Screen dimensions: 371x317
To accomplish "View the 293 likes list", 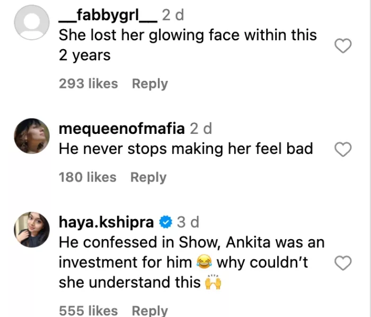I will click(88, 84).
